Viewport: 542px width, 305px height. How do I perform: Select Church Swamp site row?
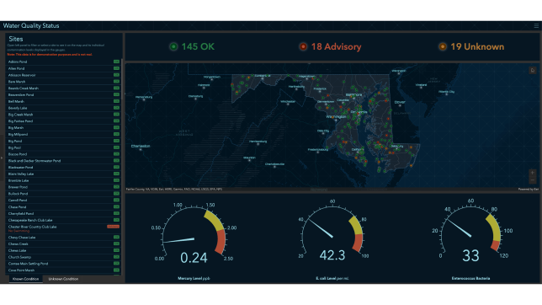coord(64,257)
